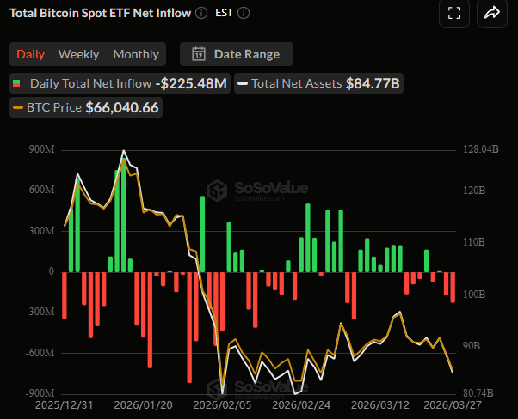Click the share arrow icon
The image size is (518, 419).
click(492, 13)
